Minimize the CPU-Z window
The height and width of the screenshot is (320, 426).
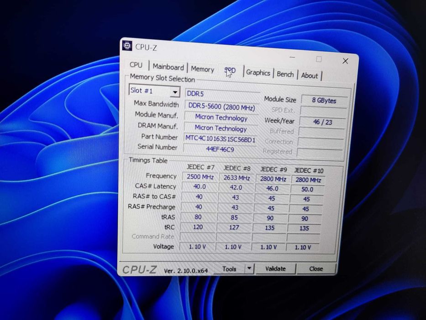(x=292, y=58)
